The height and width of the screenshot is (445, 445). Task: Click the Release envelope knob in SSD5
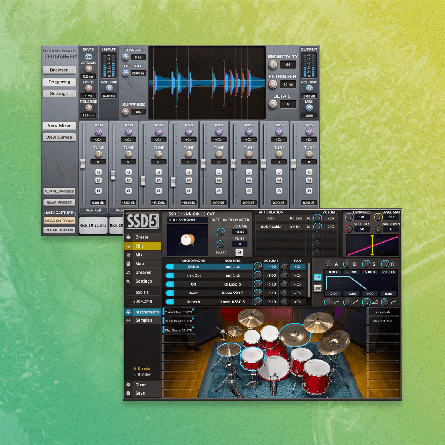pyautogui.click(x=385, y=264)
